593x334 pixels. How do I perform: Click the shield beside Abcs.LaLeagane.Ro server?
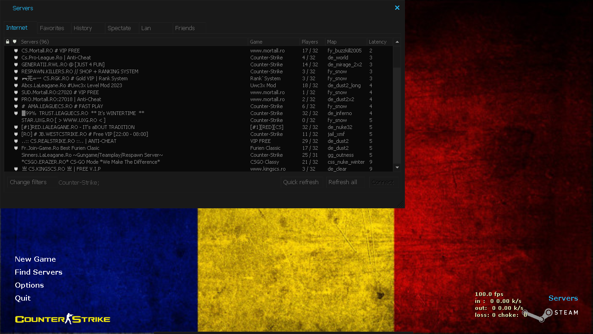tap(16, 85)
